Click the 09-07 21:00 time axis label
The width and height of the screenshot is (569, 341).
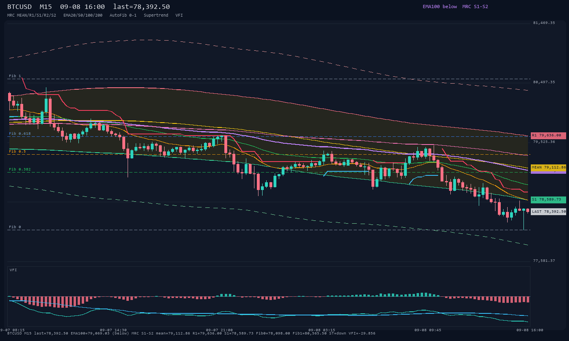(219, 330)
